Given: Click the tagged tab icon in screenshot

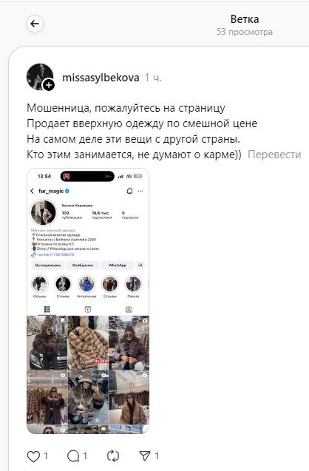Looking at the screenshot, I should 129,309.
